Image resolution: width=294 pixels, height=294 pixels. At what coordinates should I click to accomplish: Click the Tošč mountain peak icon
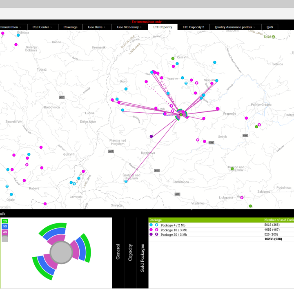click(274, 37)
